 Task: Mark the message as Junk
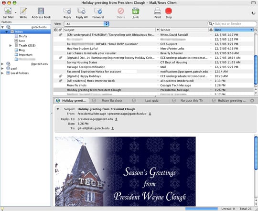(136, 11)
